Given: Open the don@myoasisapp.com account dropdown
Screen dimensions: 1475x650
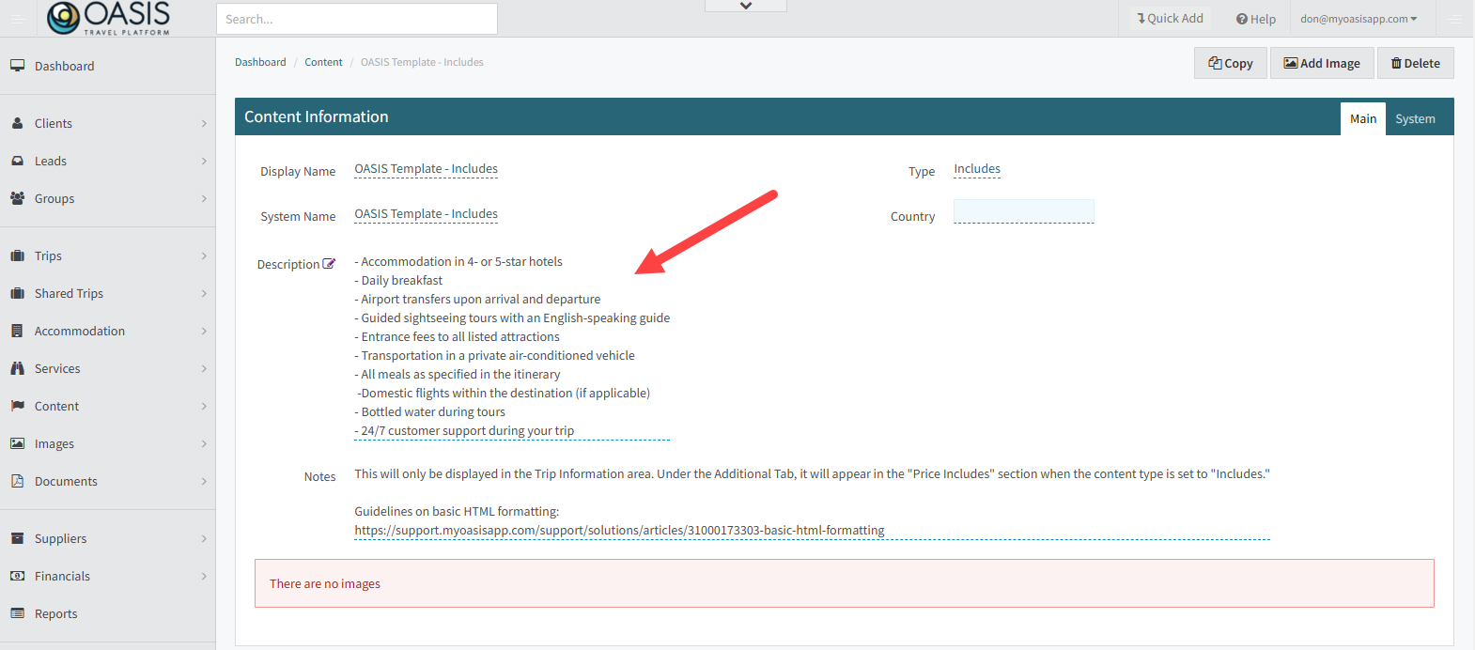Looking at the screenshot, I should (x=1359, y=19).
